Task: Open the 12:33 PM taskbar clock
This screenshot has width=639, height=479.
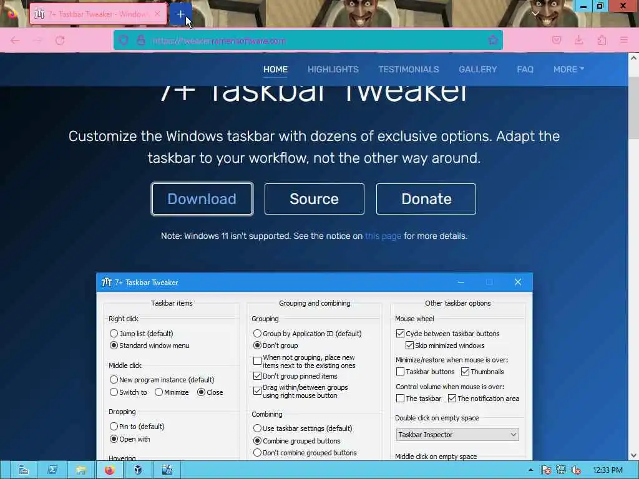Action: 608,470
